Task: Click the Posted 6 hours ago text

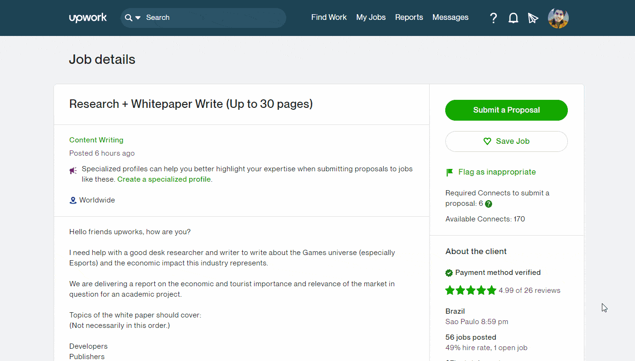Action: tap(102, 153)
